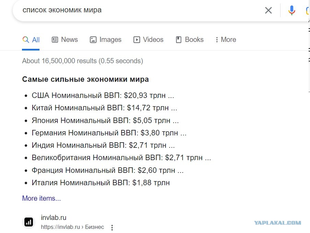Open Google Lens camera icon
The image size is (310, 233).
[308, 11]
